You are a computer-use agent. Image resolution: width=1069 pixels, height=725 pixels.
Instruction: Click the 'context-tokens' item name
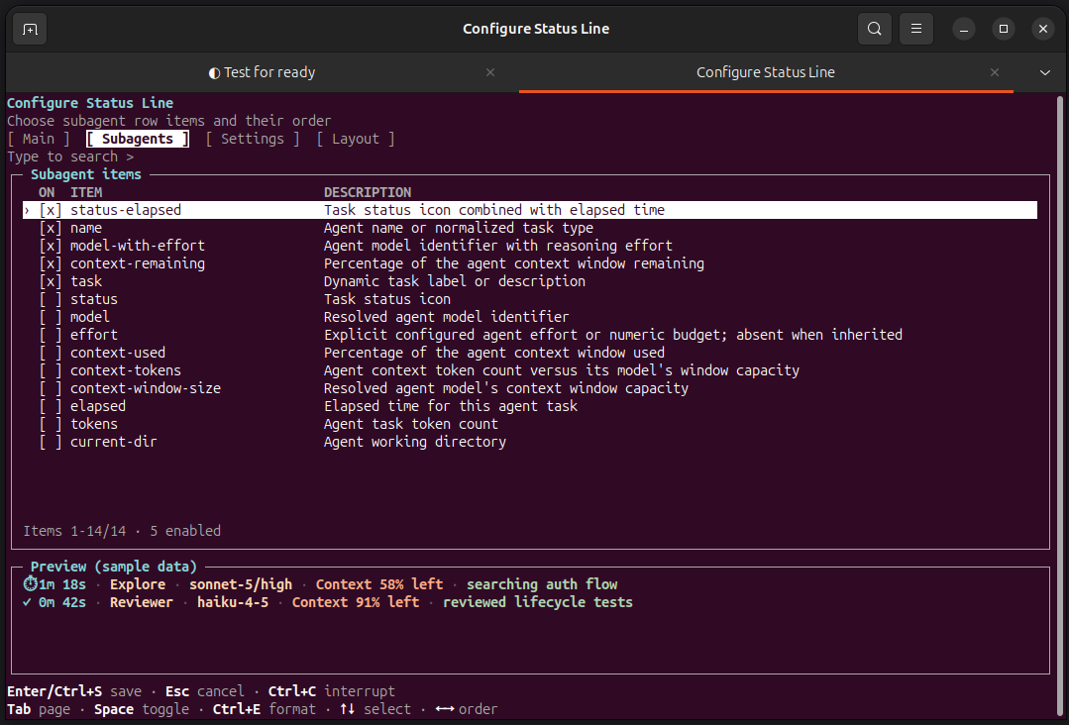coord(126,370)
